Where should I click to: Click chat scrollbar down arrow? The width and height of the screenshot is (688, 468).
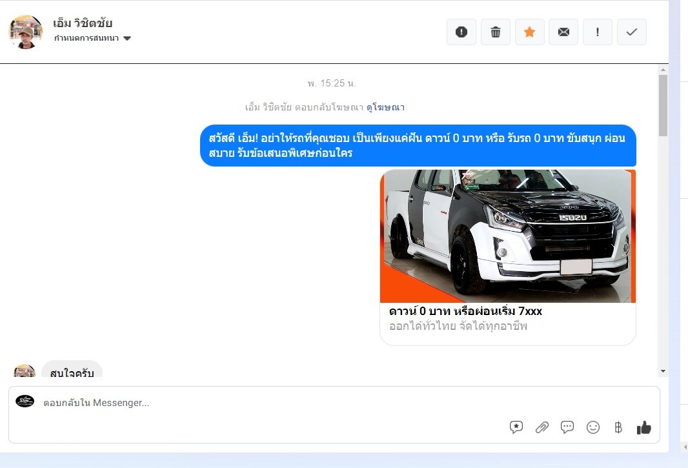click(663, 371)
